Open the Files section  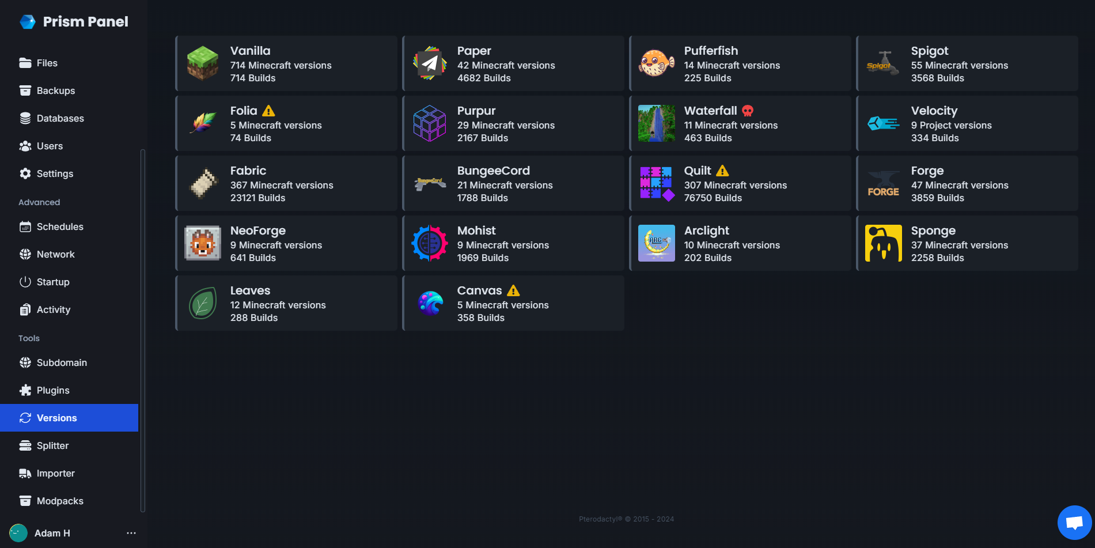point(69,63)
